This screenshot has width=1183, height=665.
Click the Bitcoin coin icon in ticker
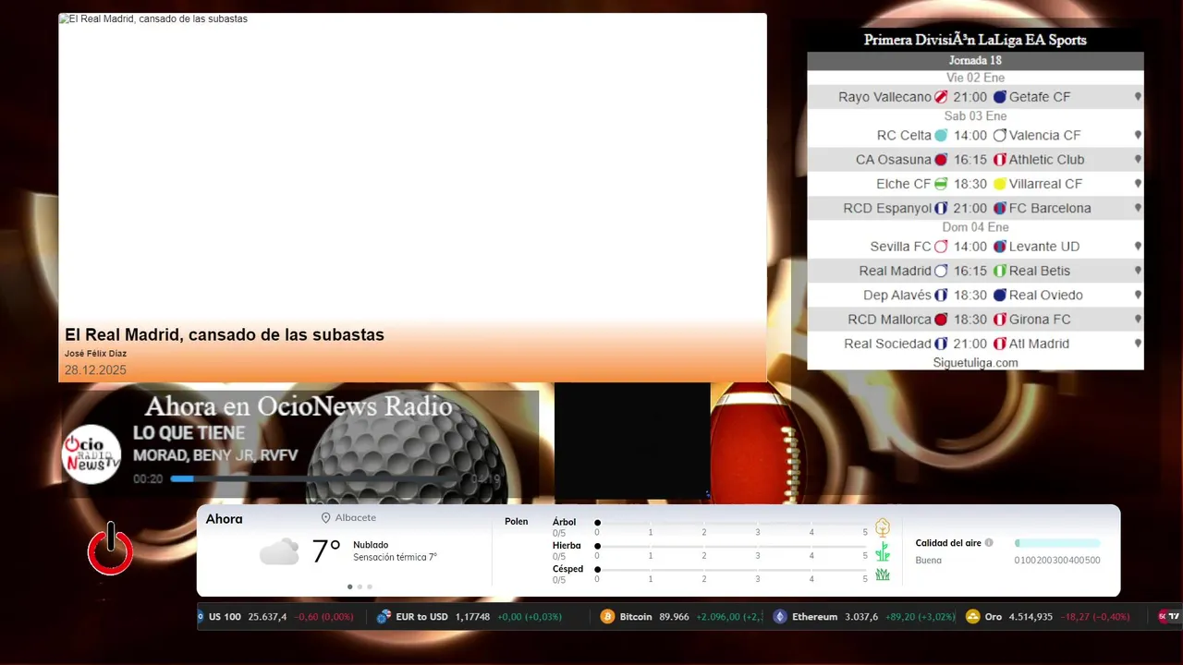(x=607, y=617)
